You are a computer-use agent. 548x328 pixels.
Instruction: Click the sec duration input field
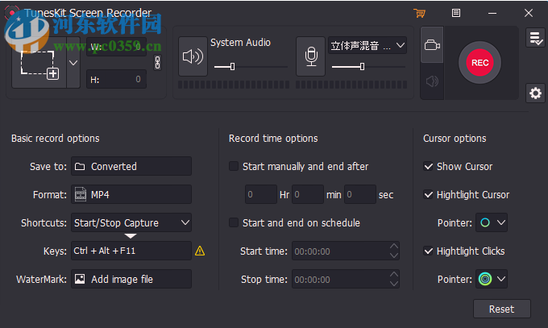click(360, 194)
